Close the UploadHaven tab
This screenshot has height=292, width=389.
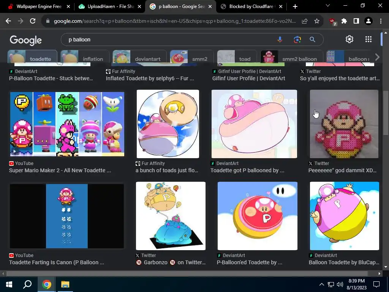(139, 7)
